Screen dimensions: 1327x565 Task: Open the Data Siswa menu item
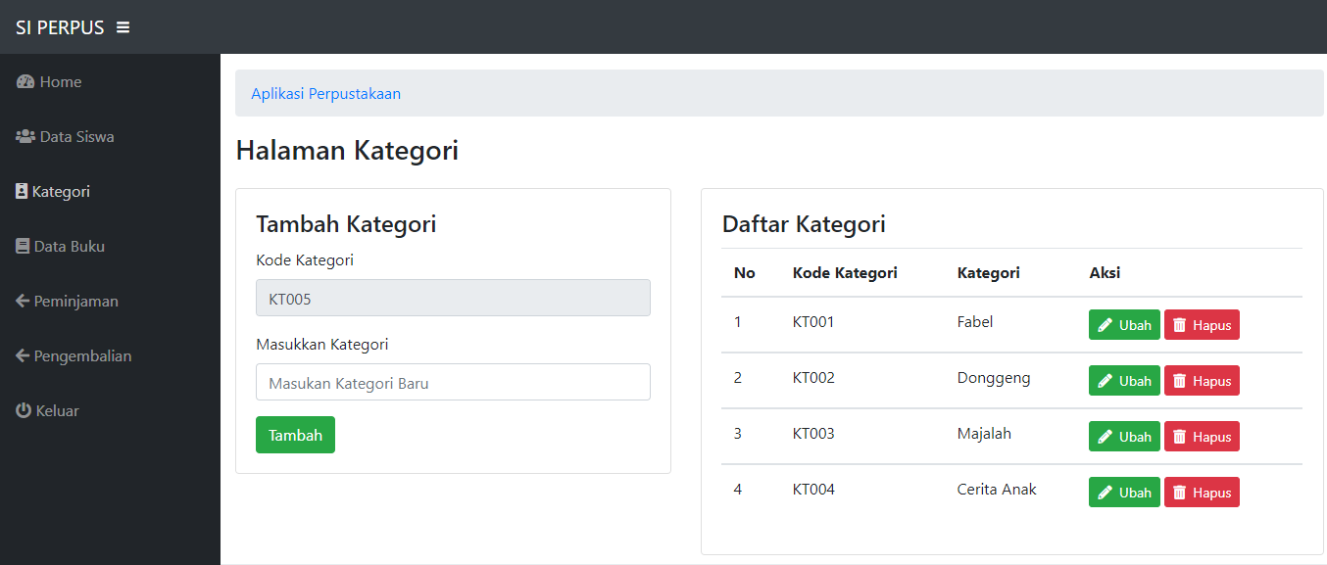coord(76,137)
